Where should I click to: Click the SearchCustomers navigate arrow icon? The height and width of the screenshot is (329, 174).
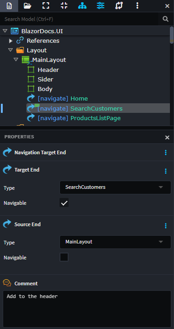31,108
